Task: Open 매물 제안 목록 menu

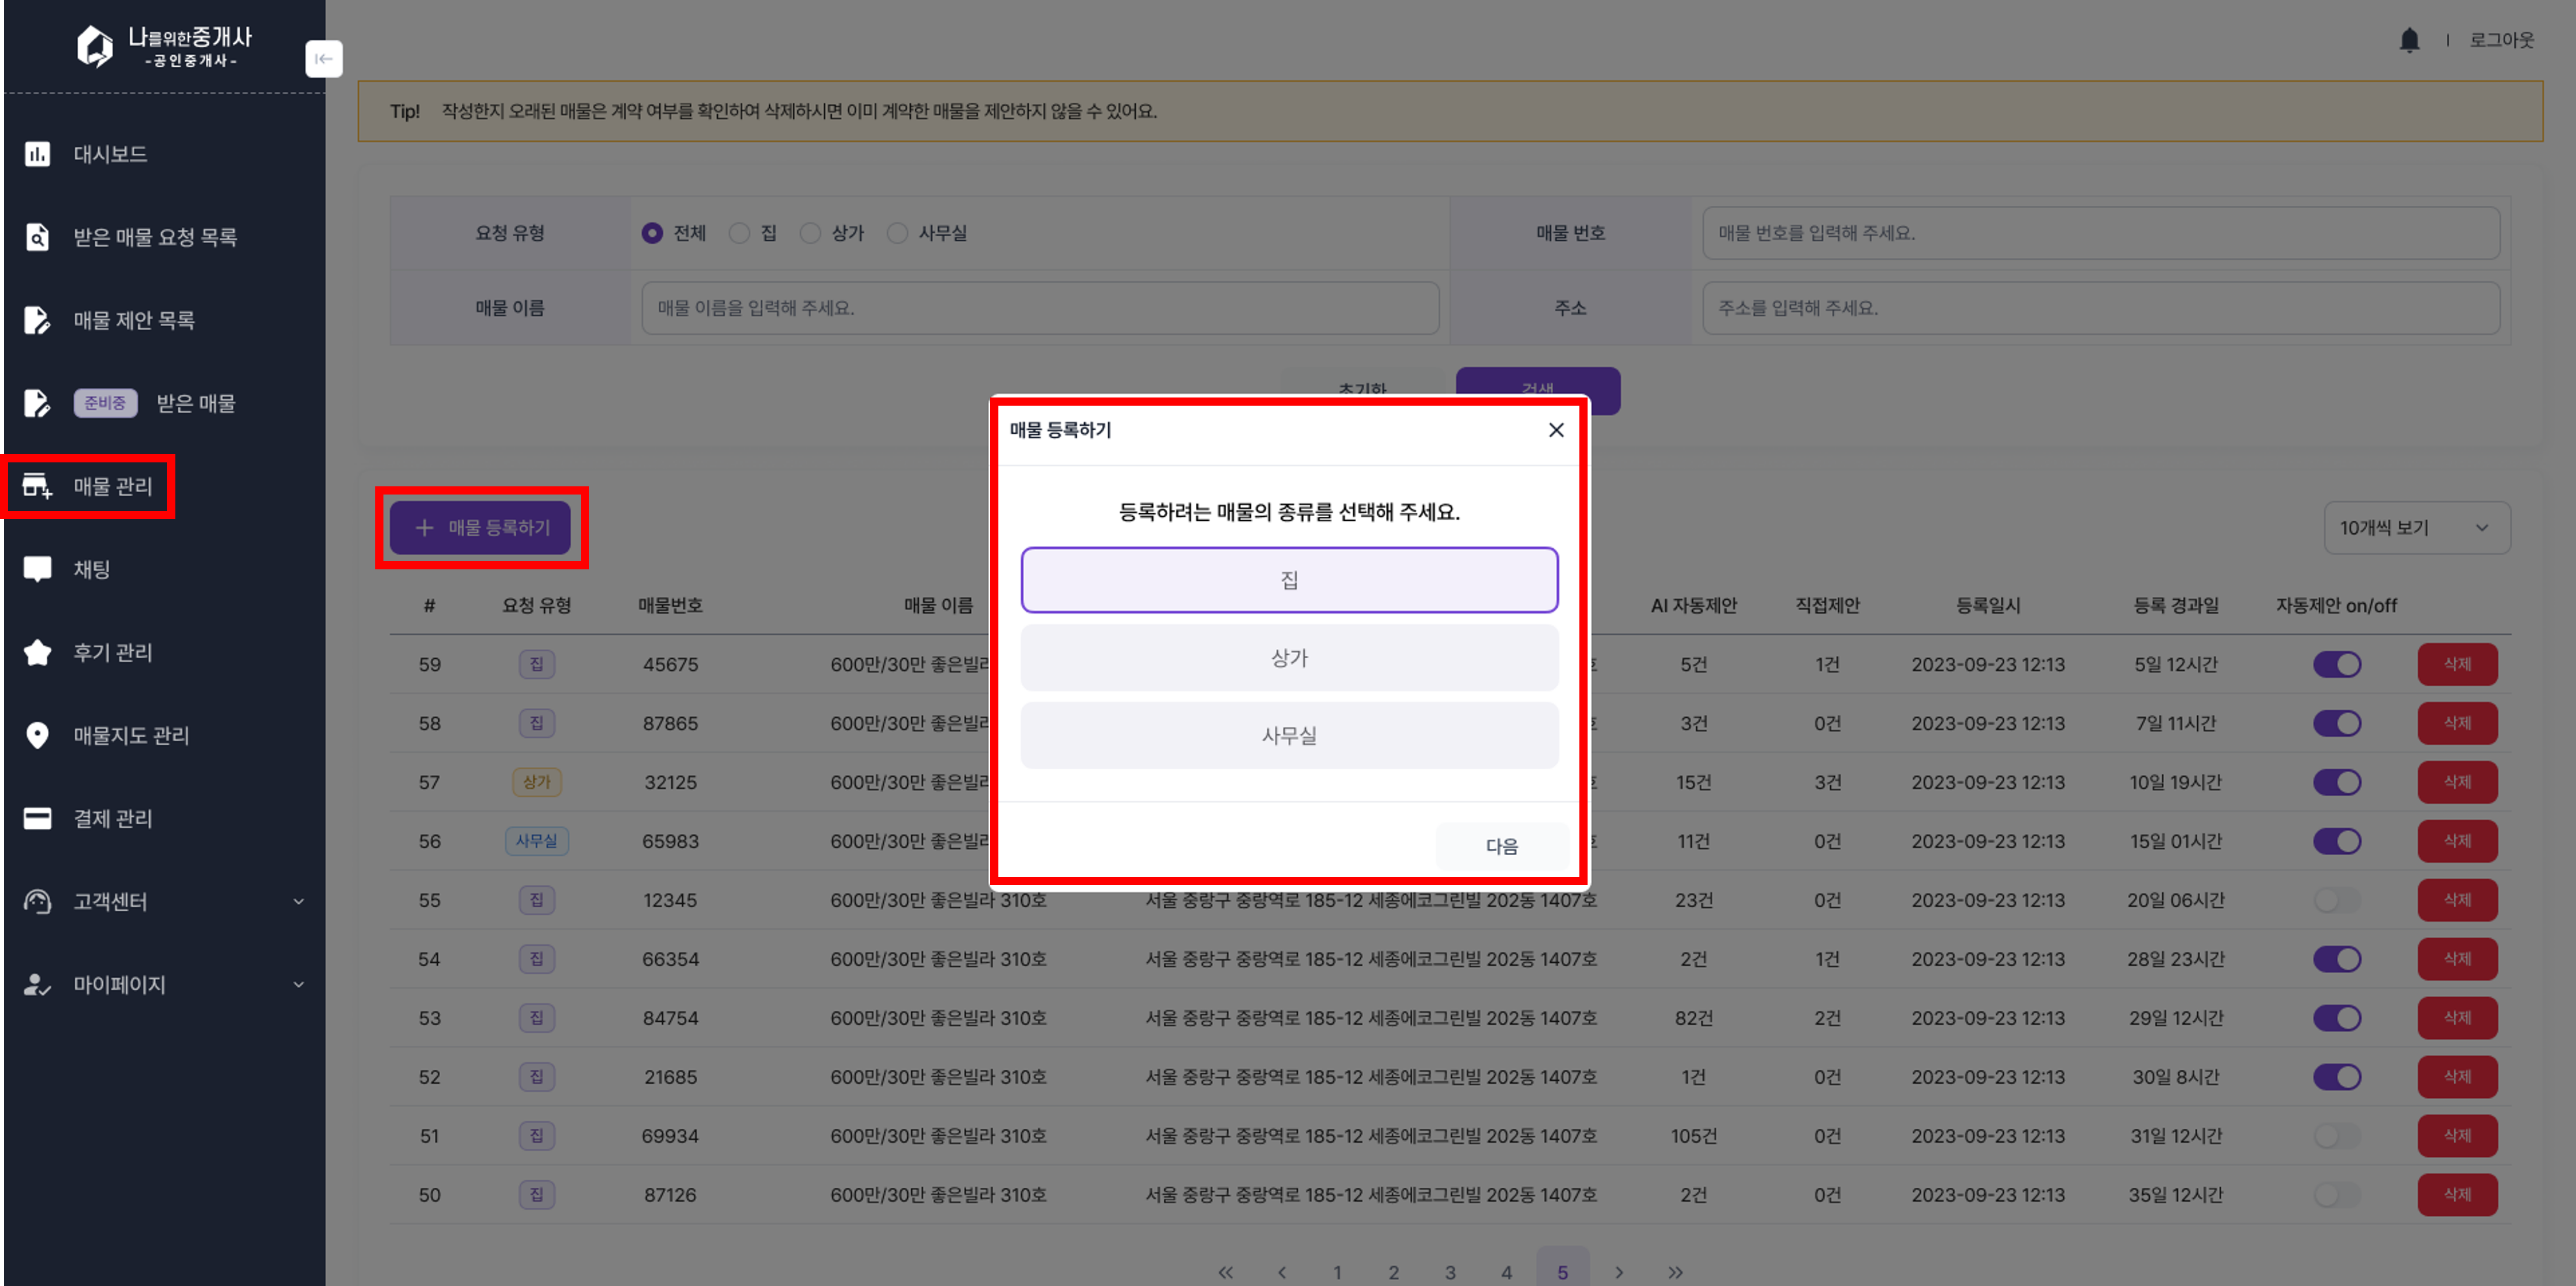Action: (x=134, y=320)
